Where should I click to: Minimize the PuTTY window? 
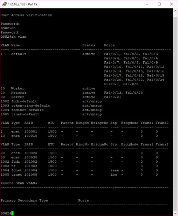click(147, 4)
